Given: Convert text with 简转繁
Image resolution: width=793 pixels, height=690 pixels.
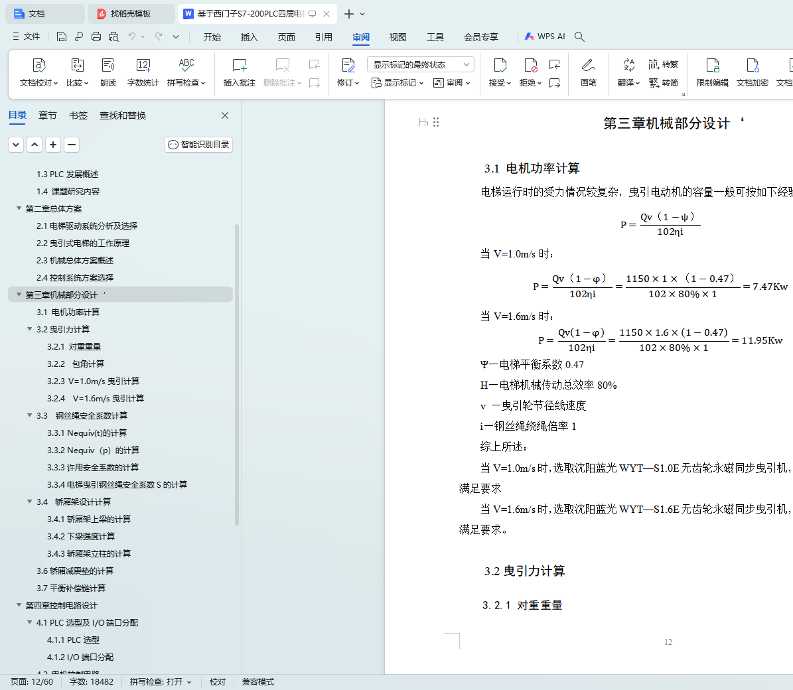Looking at the screenshot, I should click(663, 64).
